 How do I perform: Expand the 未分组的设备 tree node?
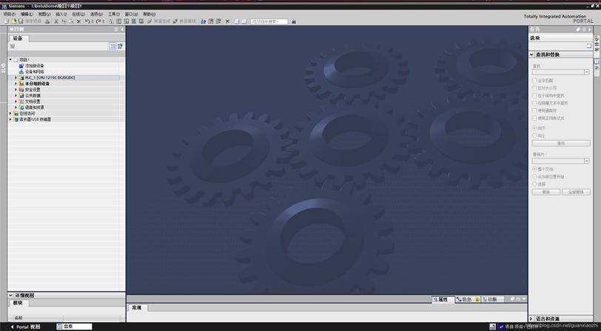(16, 84)
